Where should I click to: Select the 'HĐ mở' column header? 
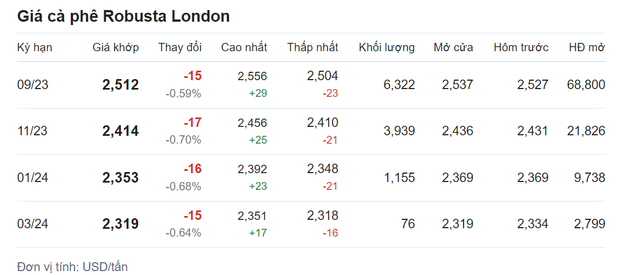(587, 47)
